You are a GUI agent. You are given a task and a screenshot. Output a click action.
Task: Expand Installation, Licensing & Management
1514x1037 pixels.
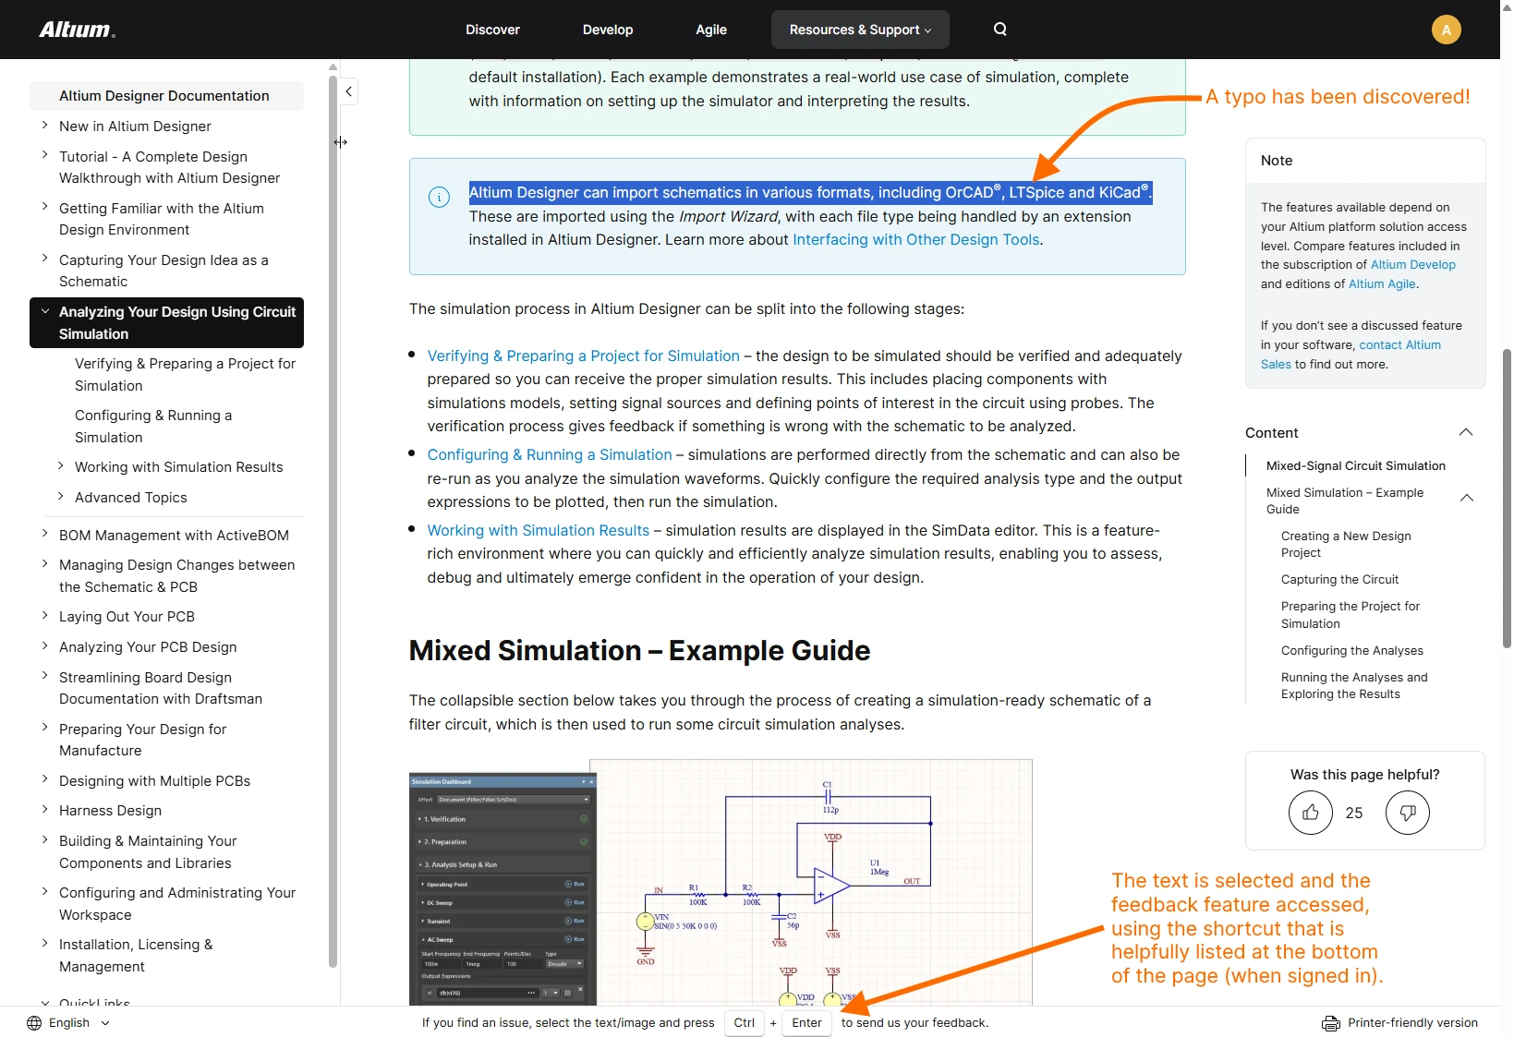[44, 944]
